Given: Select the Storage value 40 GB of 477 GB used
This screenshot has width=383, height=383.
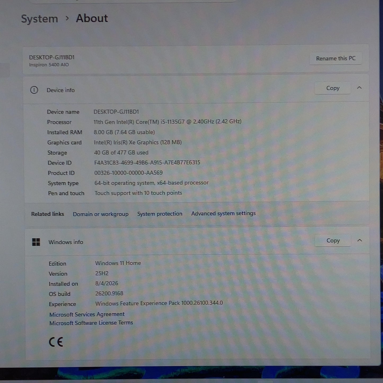Looking at the screenshot, I should 121,152.
